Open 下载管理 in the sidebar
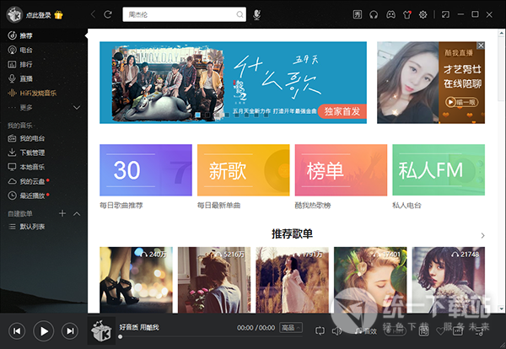506x349 pixels. click(x=44, y=153)
